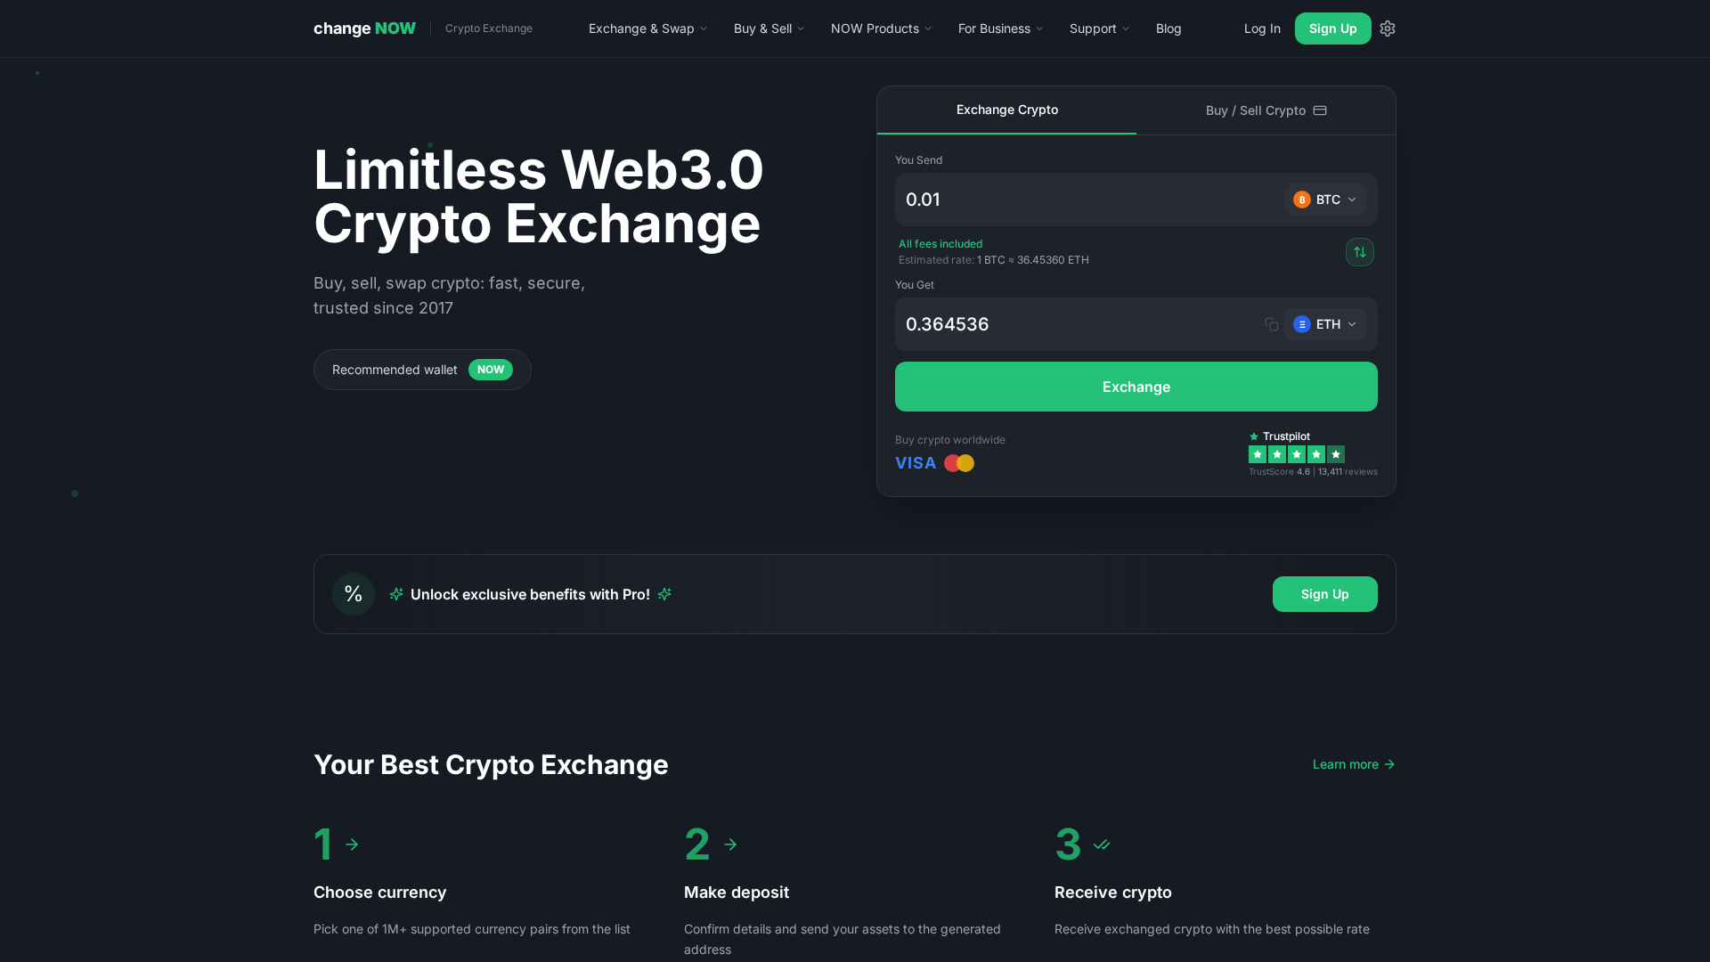This screenshot has width=1710, height=962.
Task: Click the Ethereum coin icon
Action: pyautogui.click(x=1302, y=324)
